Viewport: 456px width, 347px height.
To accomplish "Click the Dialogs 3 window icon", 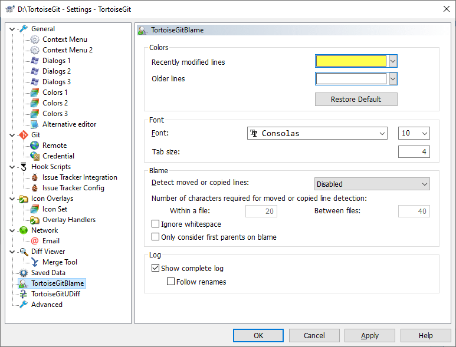I will (35, 82).
